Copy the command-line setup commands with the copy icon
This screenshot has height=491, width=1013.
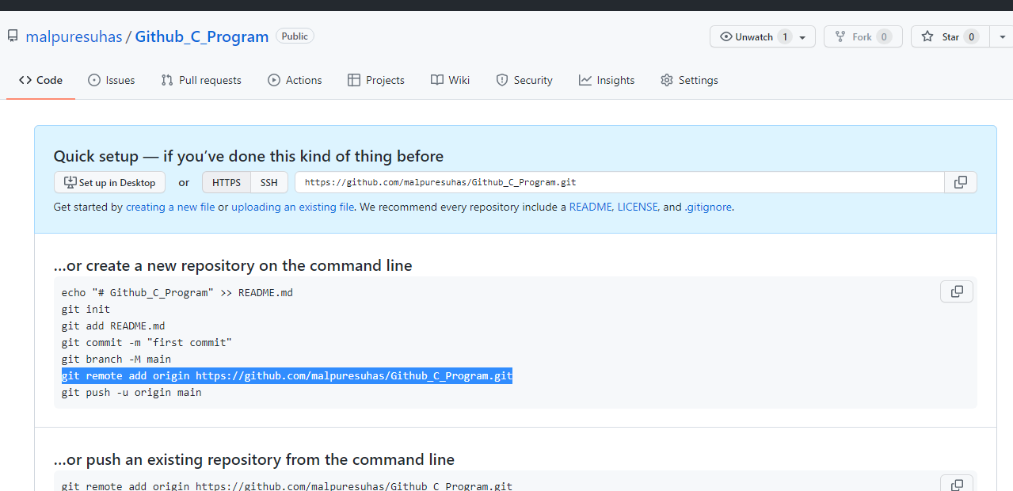[956, 291]
